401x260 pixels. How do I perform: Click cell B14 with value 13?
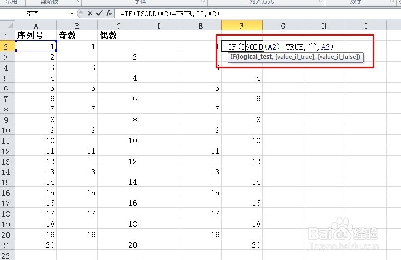77,172
